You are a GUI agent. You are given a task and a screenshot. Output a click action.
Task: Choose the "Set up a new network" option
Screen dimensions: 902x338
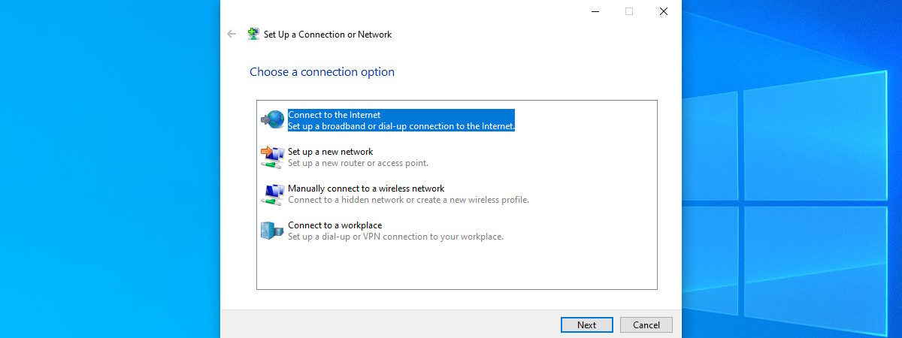pos(330,152)
